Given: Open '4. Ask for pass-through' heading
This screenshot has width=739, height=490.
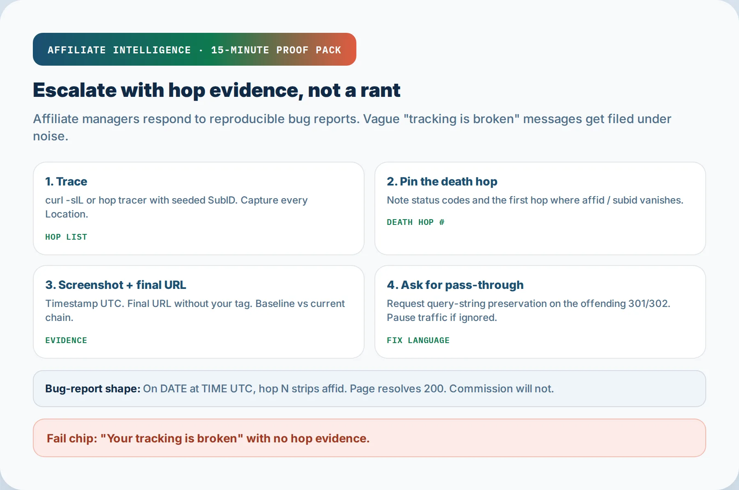Looking at the screenshot, I should coord(455,285).
